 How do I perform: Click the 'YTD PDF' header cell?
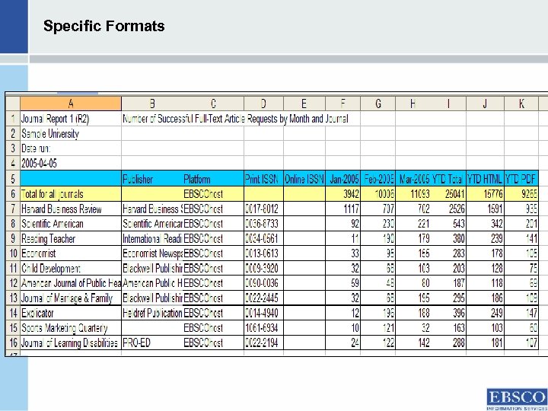click(521, 179)
